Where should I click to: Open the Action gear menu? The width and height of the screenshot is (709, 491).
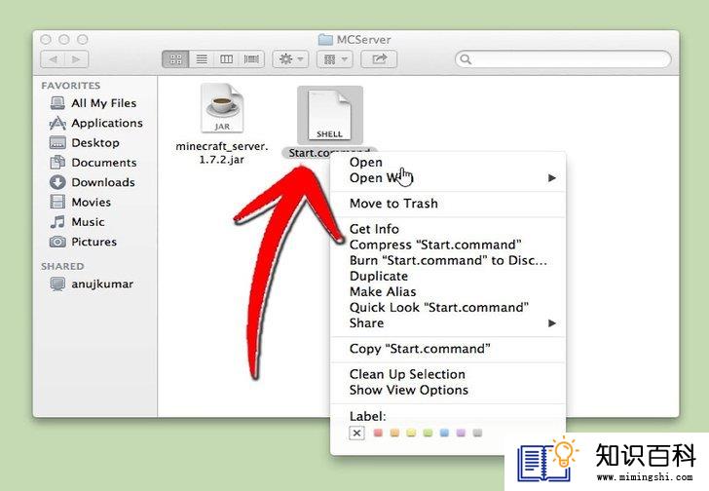coord(290,59)
